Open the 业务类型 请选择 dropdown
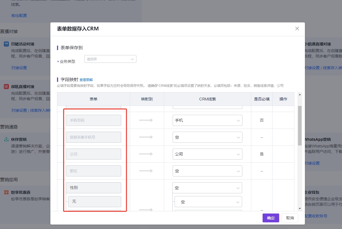Screen dimensions: 342x229 click(x=110, y=59)
